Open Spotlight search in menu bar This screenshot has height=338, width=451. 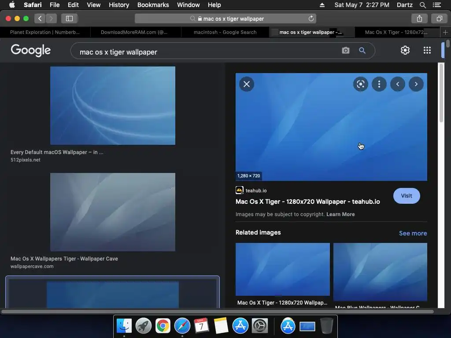point(422,5)
